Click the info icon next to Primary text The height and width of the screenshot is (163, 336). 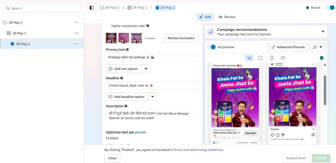pyautogui.click(x=127, y=50)
